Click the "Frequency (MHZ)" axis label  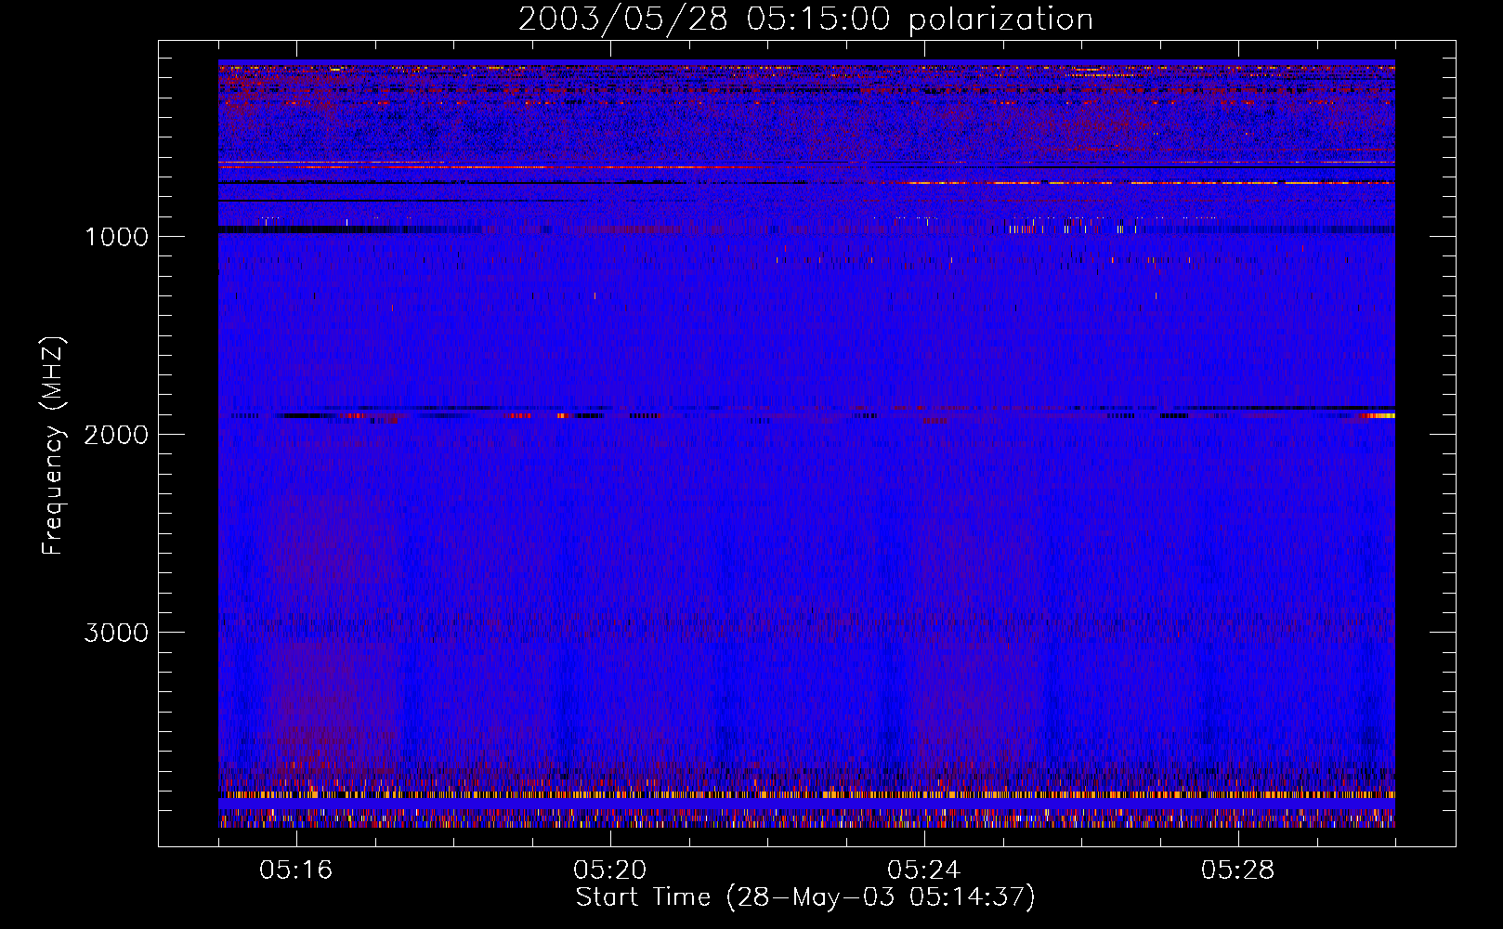53,445
